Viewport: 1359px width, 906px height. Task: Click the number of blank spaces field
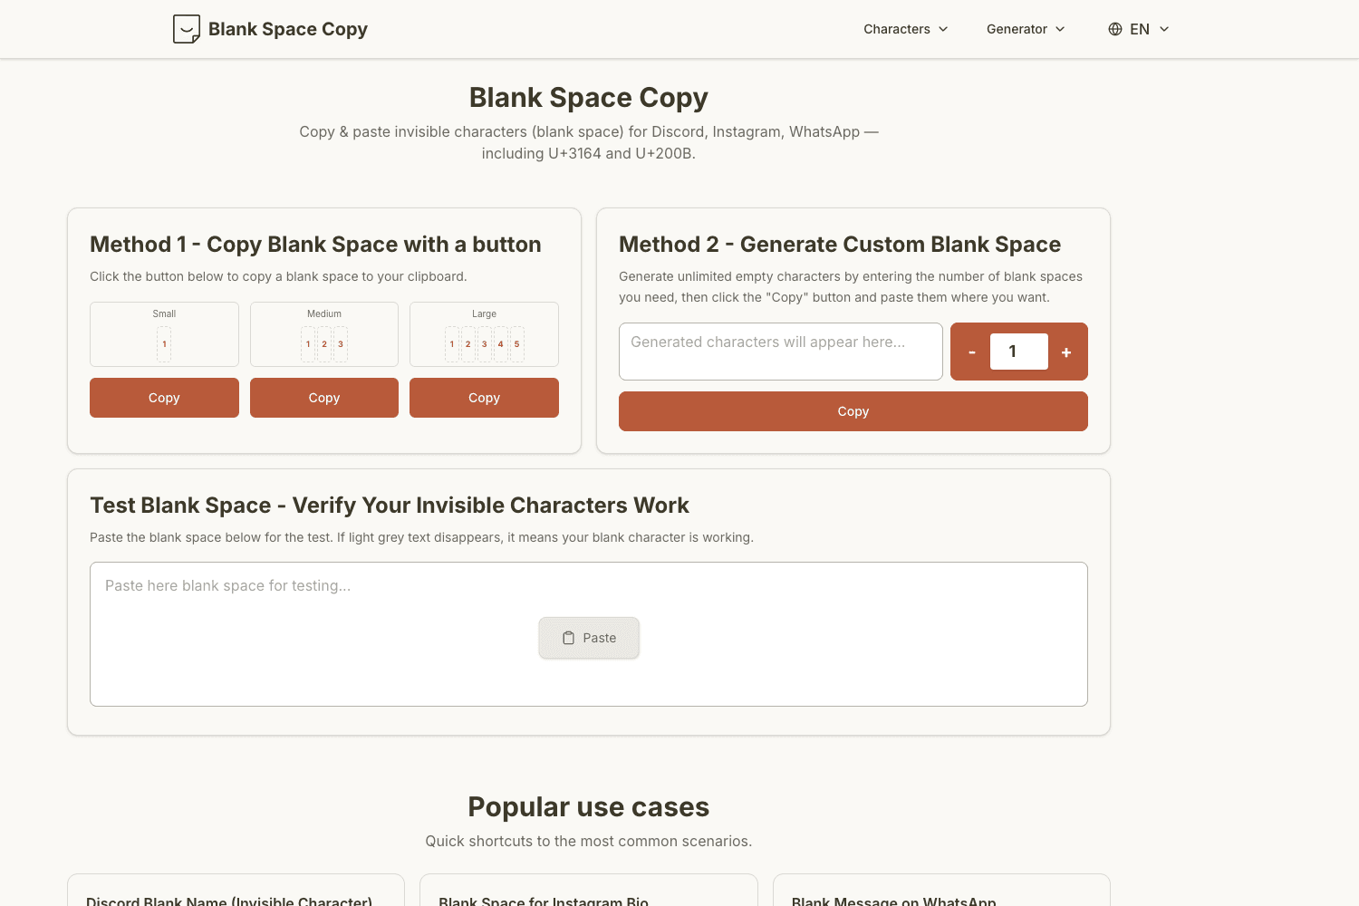[x=1019, y=352]
